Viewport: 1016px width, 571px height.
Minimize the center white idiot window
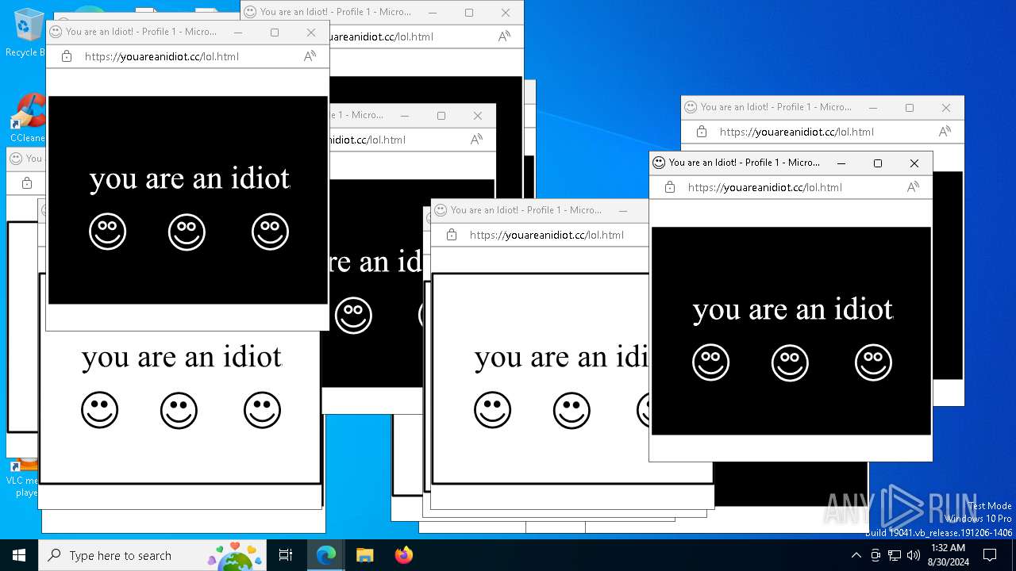click(623, 211)
